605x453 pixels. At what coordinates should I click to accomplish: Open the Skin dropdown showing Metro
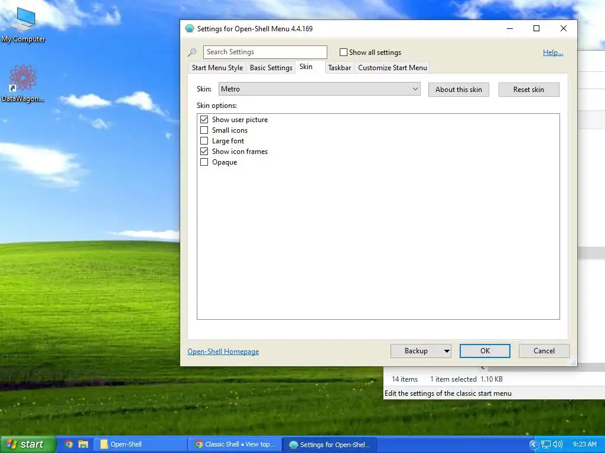(320, 89)
